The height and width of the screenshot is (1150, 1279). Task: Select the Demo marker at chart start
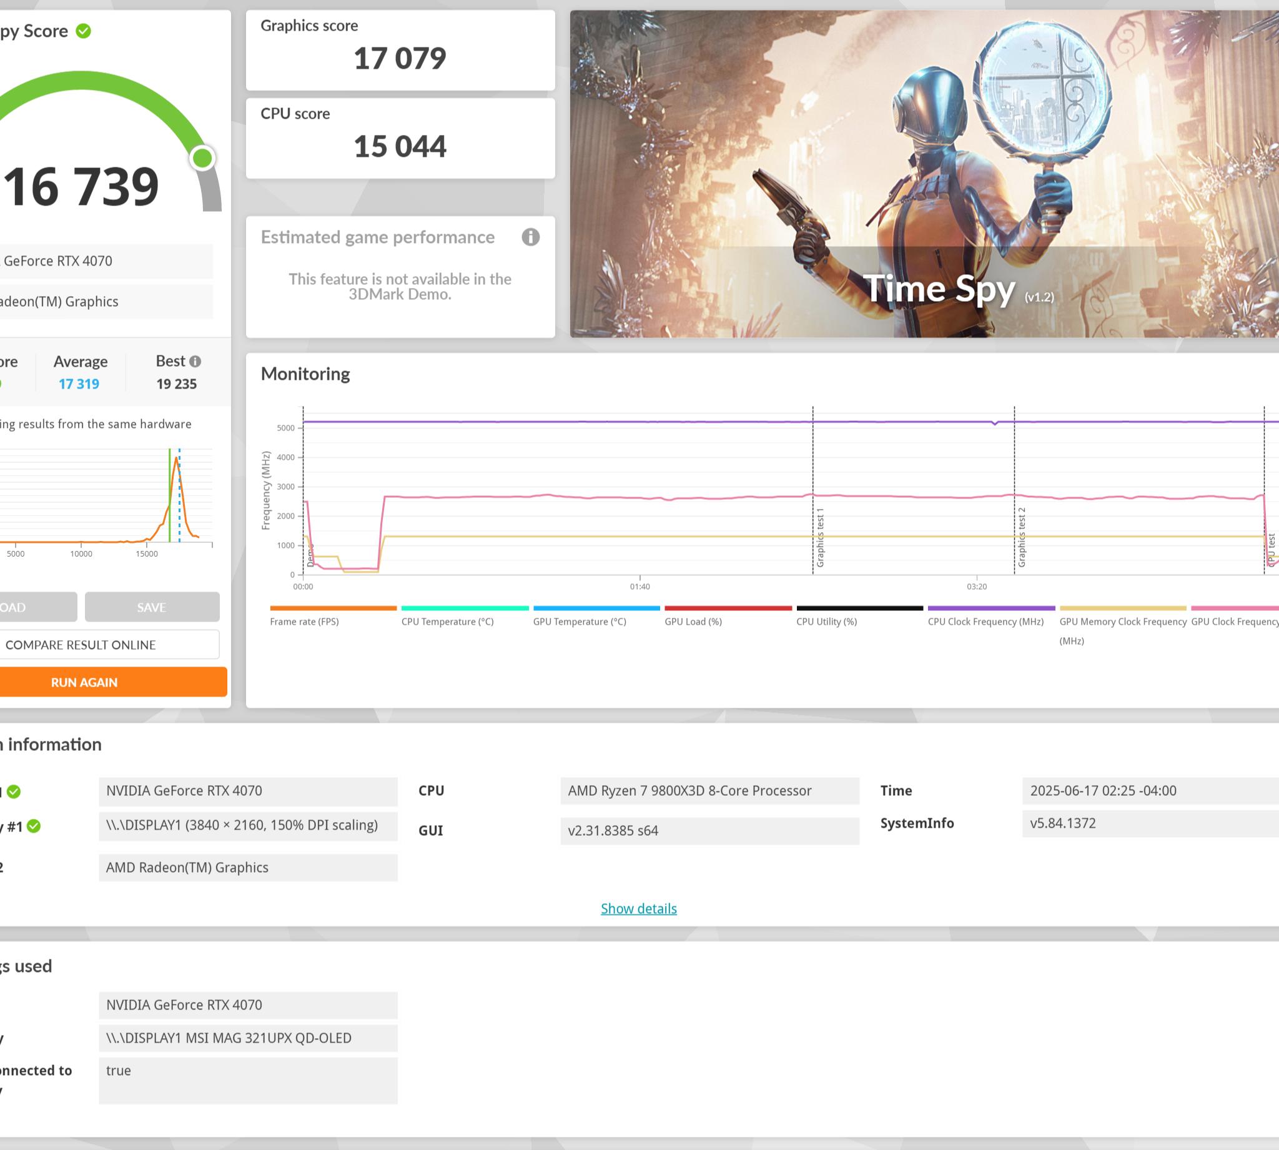coord(310,555)
